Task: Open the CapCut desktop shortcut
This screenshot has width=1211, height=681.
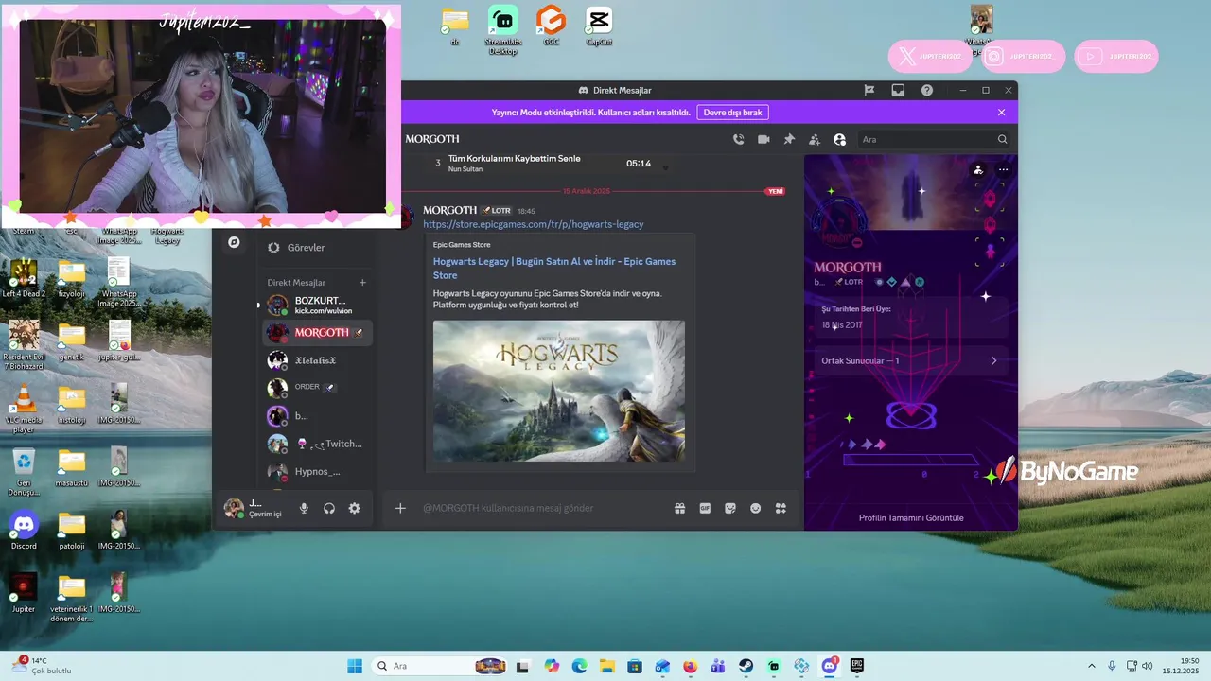Action: coord(599,26)
